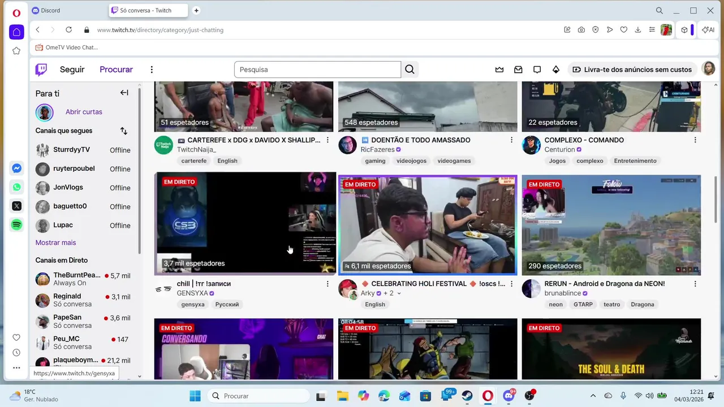Click Livra-te dos anúncios sem custos button
Screen dimensions: 724x407
632,70
